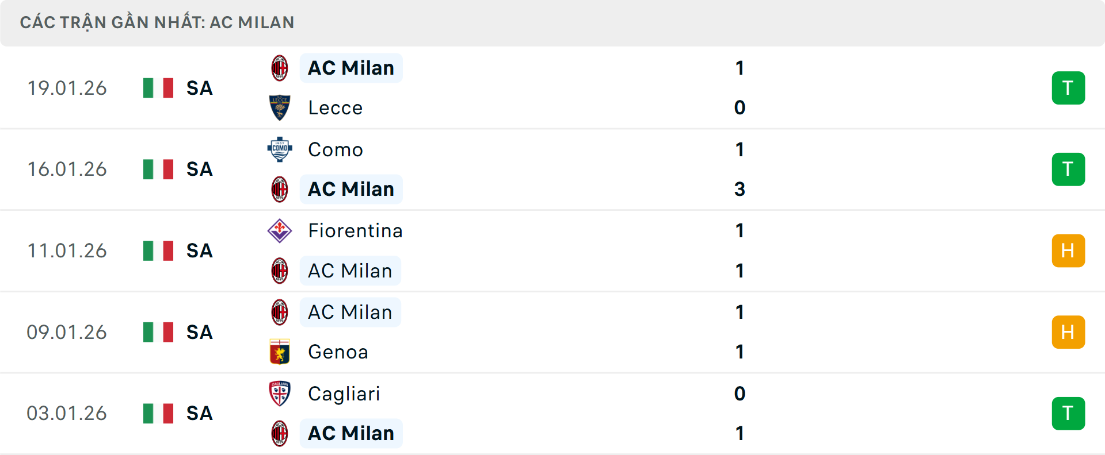1105x455 pixels.
Task: Click the CÁC TRẬN GẦN NHẤT: AC MILAN header
Action: [158, 22]
